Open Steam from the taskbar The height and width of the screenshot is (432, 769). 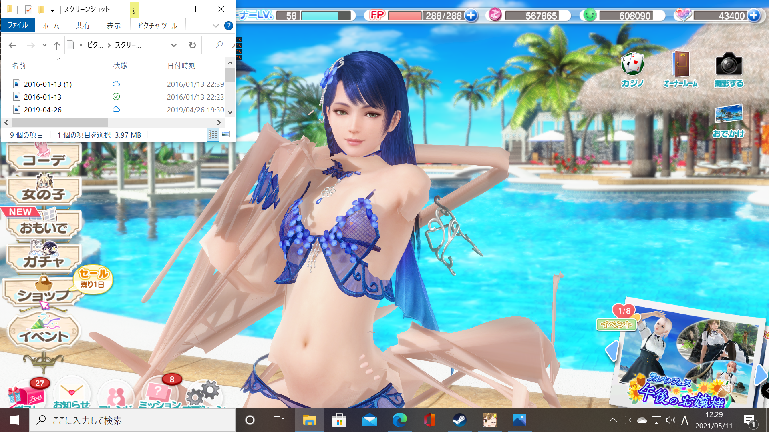(x=459, y=420)
